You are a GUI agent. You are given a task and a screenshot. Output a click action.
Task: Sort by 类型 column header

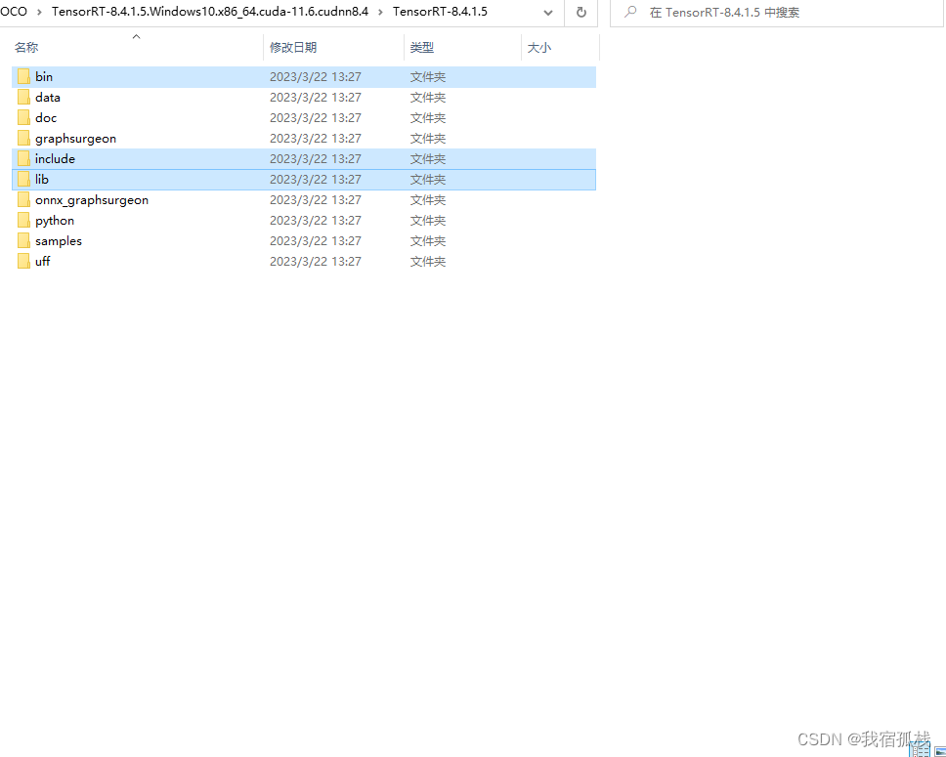coord(422,47)
